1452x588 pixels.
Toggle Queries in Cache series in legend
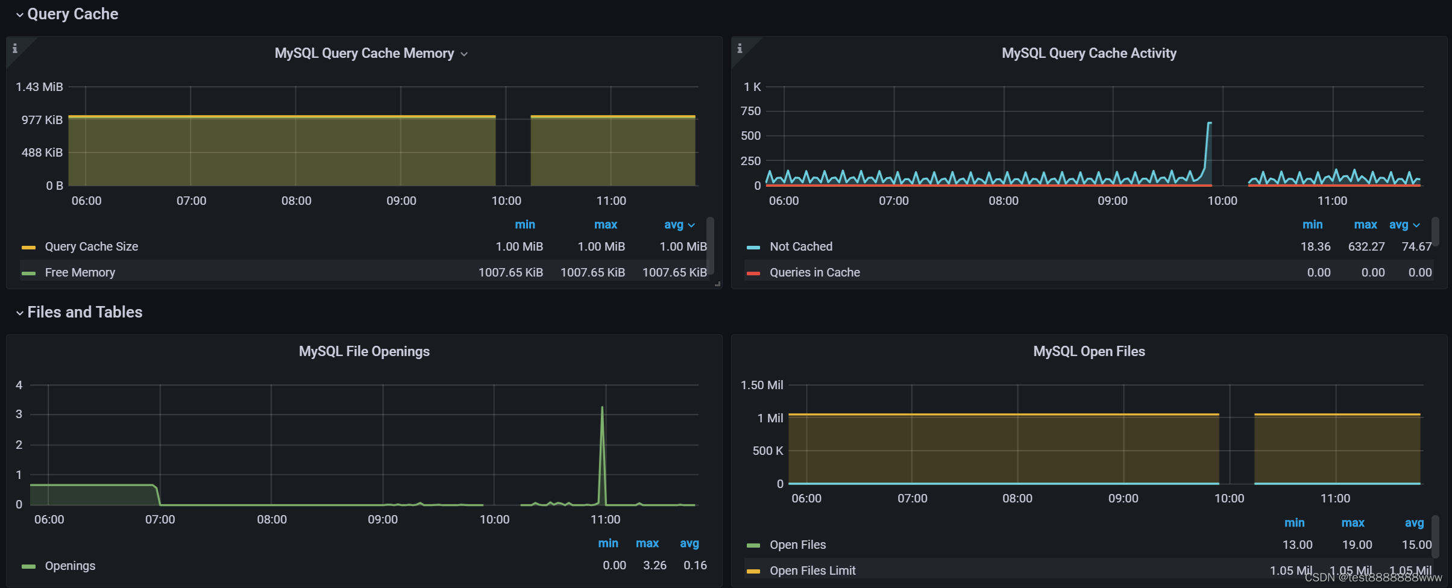pyautogui.click(x=815, y=272)
